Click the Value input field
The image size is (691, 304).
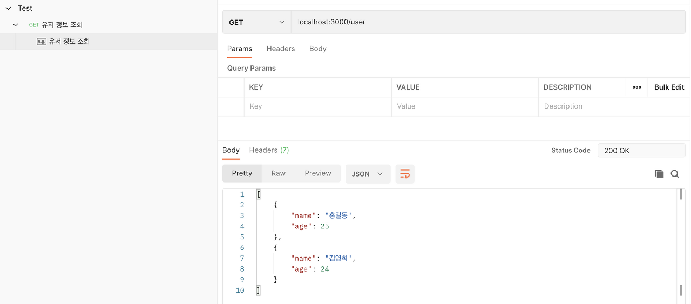click(465, 106)
